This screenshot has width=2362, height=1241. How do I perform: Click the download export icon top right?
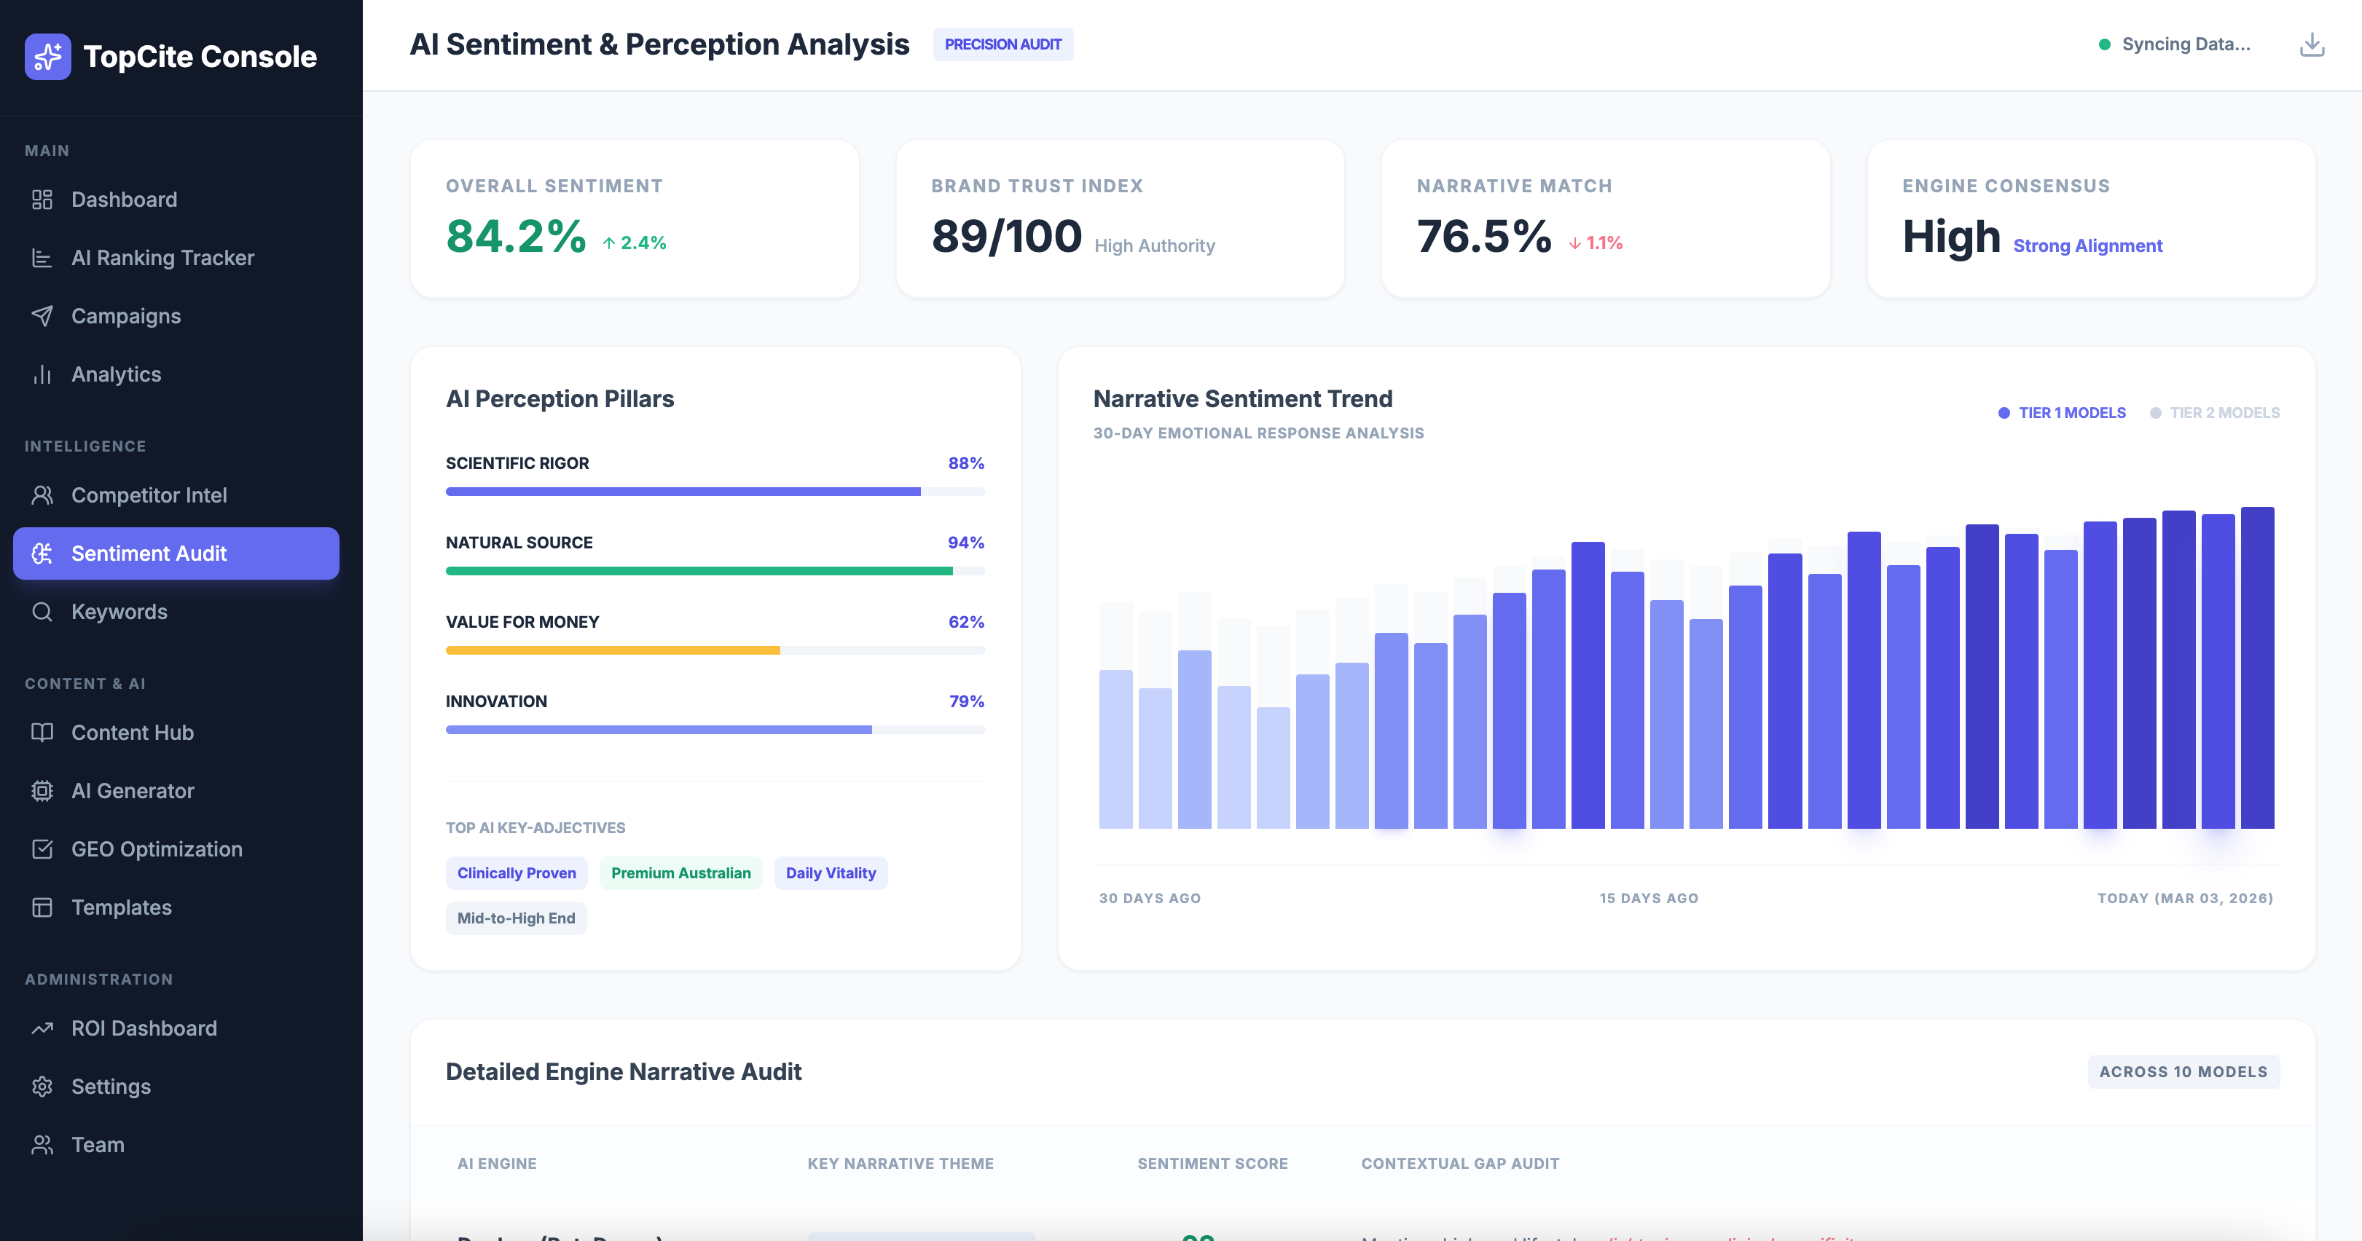point(2312,43)
